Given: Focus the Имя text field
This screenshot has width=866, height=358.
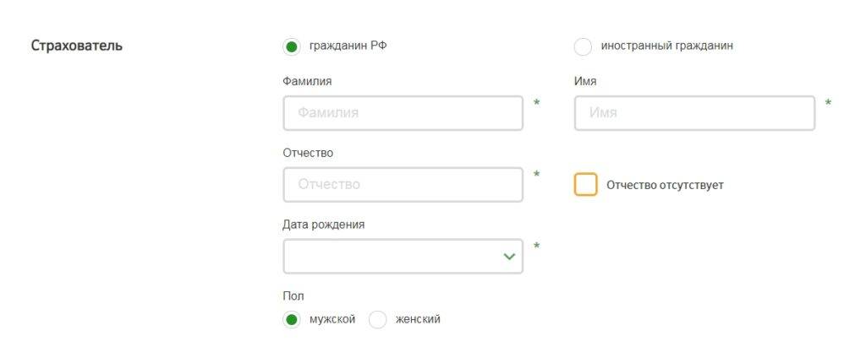Looking at the screenshot, I should [x=693, y=113].
